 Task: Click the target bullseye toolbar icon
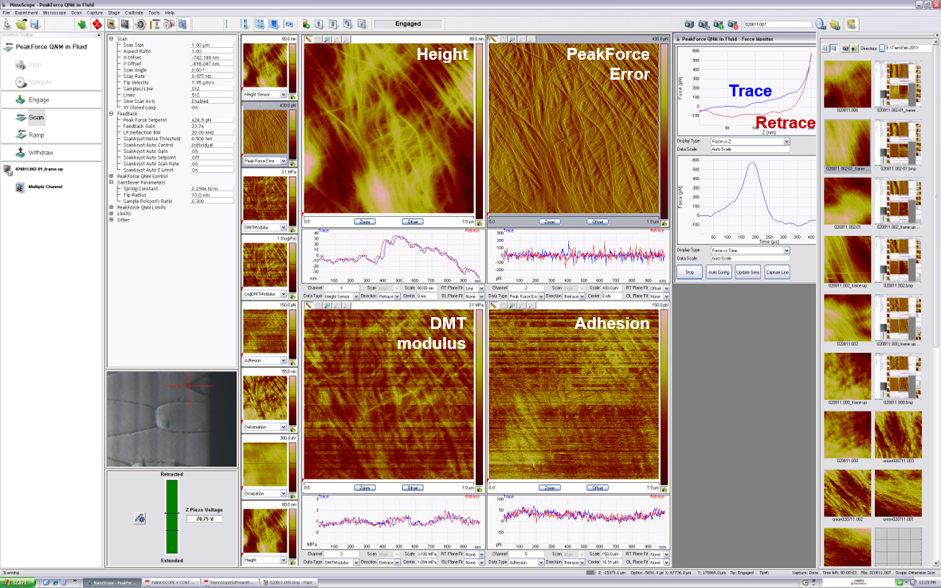click(139, 24)
